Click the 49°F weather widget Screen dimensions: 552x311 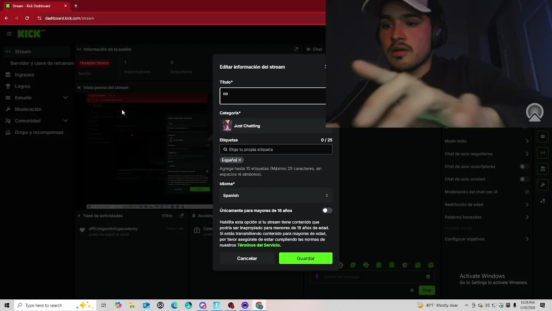point(438,305)
